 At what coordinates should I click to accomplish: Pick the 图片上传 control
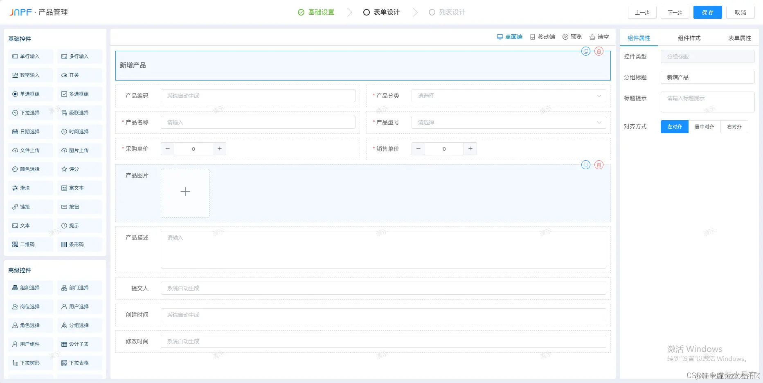pyautogui.click(x=80, y=150)
